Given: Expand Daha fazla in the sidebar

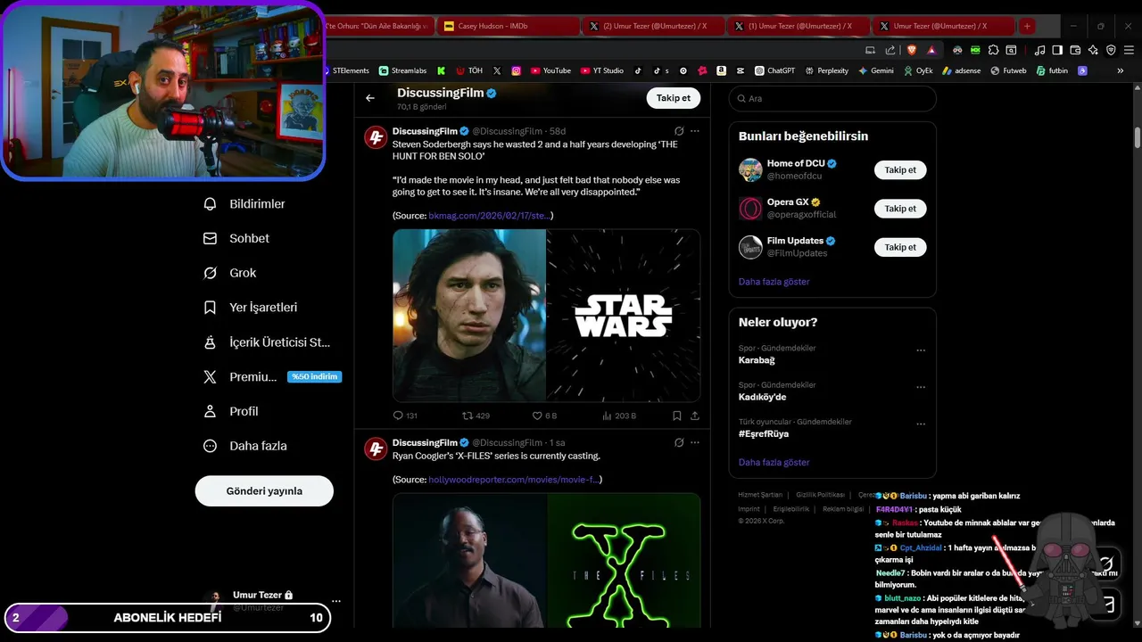Looking at the screenshot, I should click(245, 446).
